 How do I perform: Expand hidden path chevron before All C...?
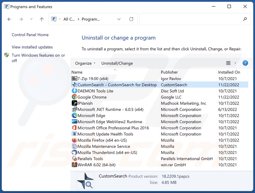(60, 19)
